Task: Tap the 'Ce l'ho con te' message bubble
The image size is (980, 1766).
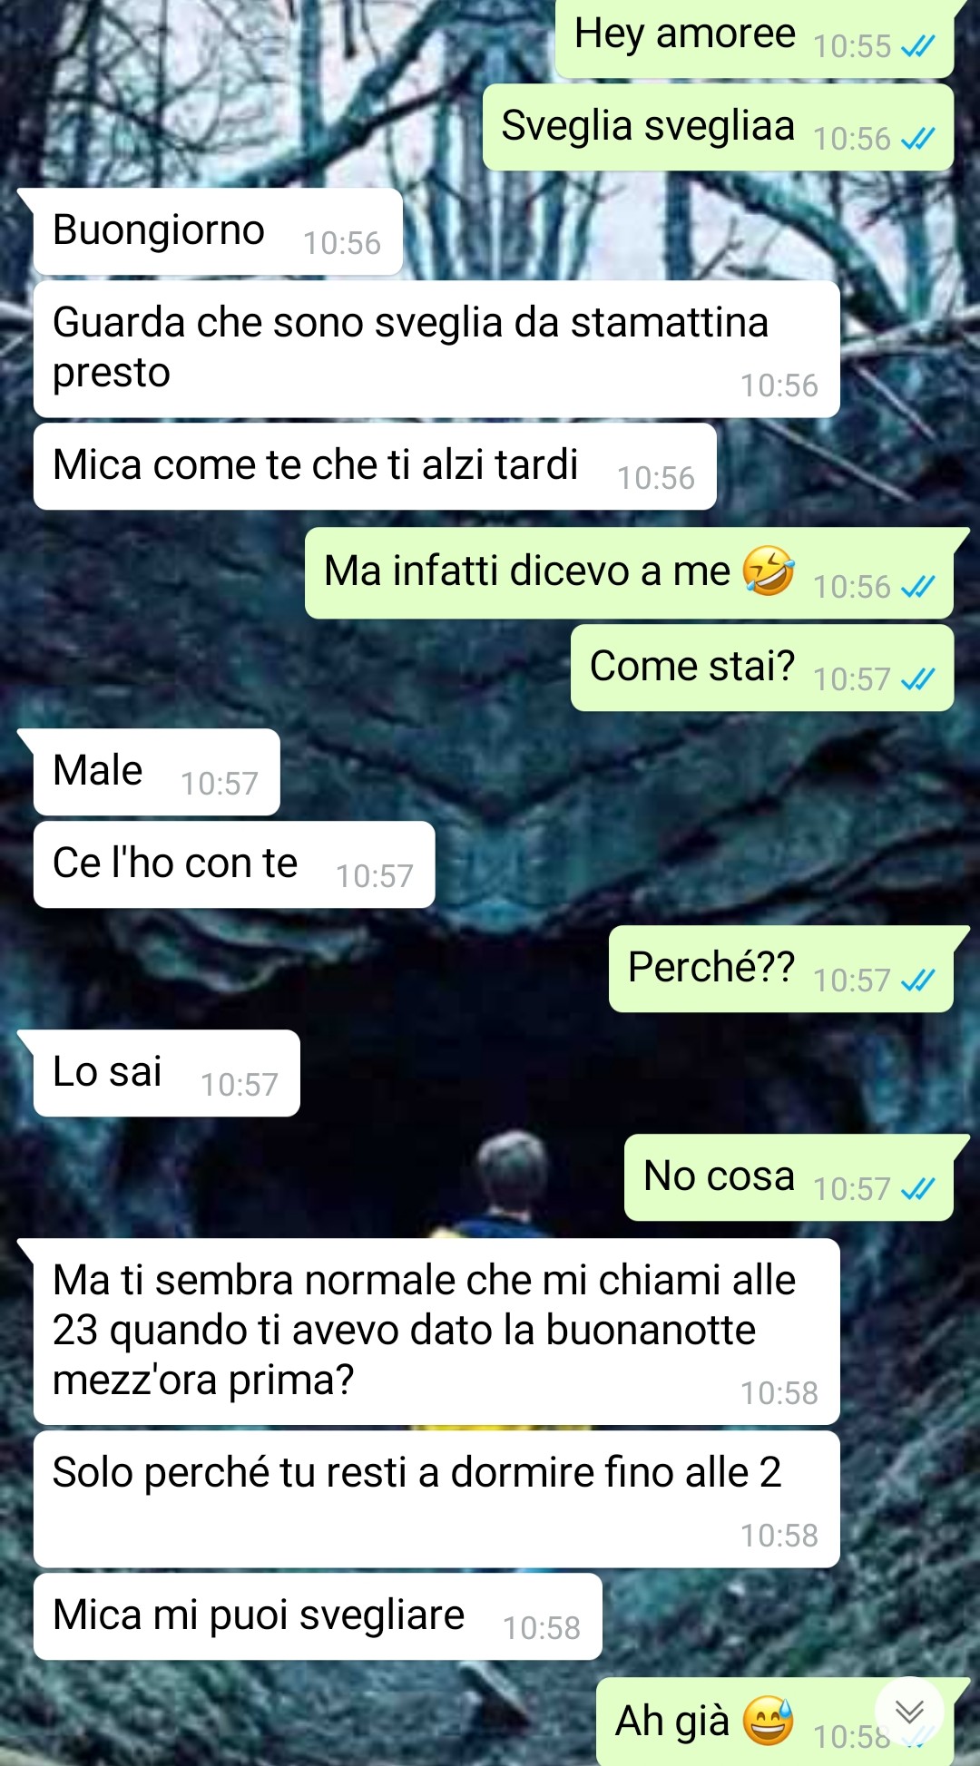Action: click(234, 864)
